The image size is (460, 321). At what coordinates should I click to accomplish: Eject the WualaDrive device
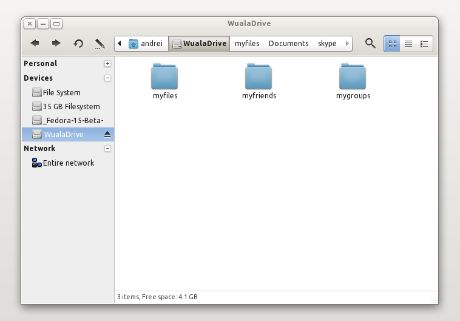(x=107, y=134)
